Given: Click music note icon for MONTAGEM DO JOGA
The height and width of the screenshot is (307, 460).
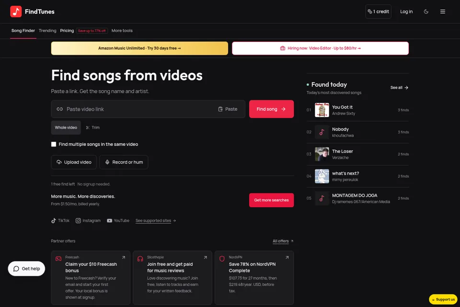Looking at the screenshot, I should pyautogui.click(x=322, y=198).
